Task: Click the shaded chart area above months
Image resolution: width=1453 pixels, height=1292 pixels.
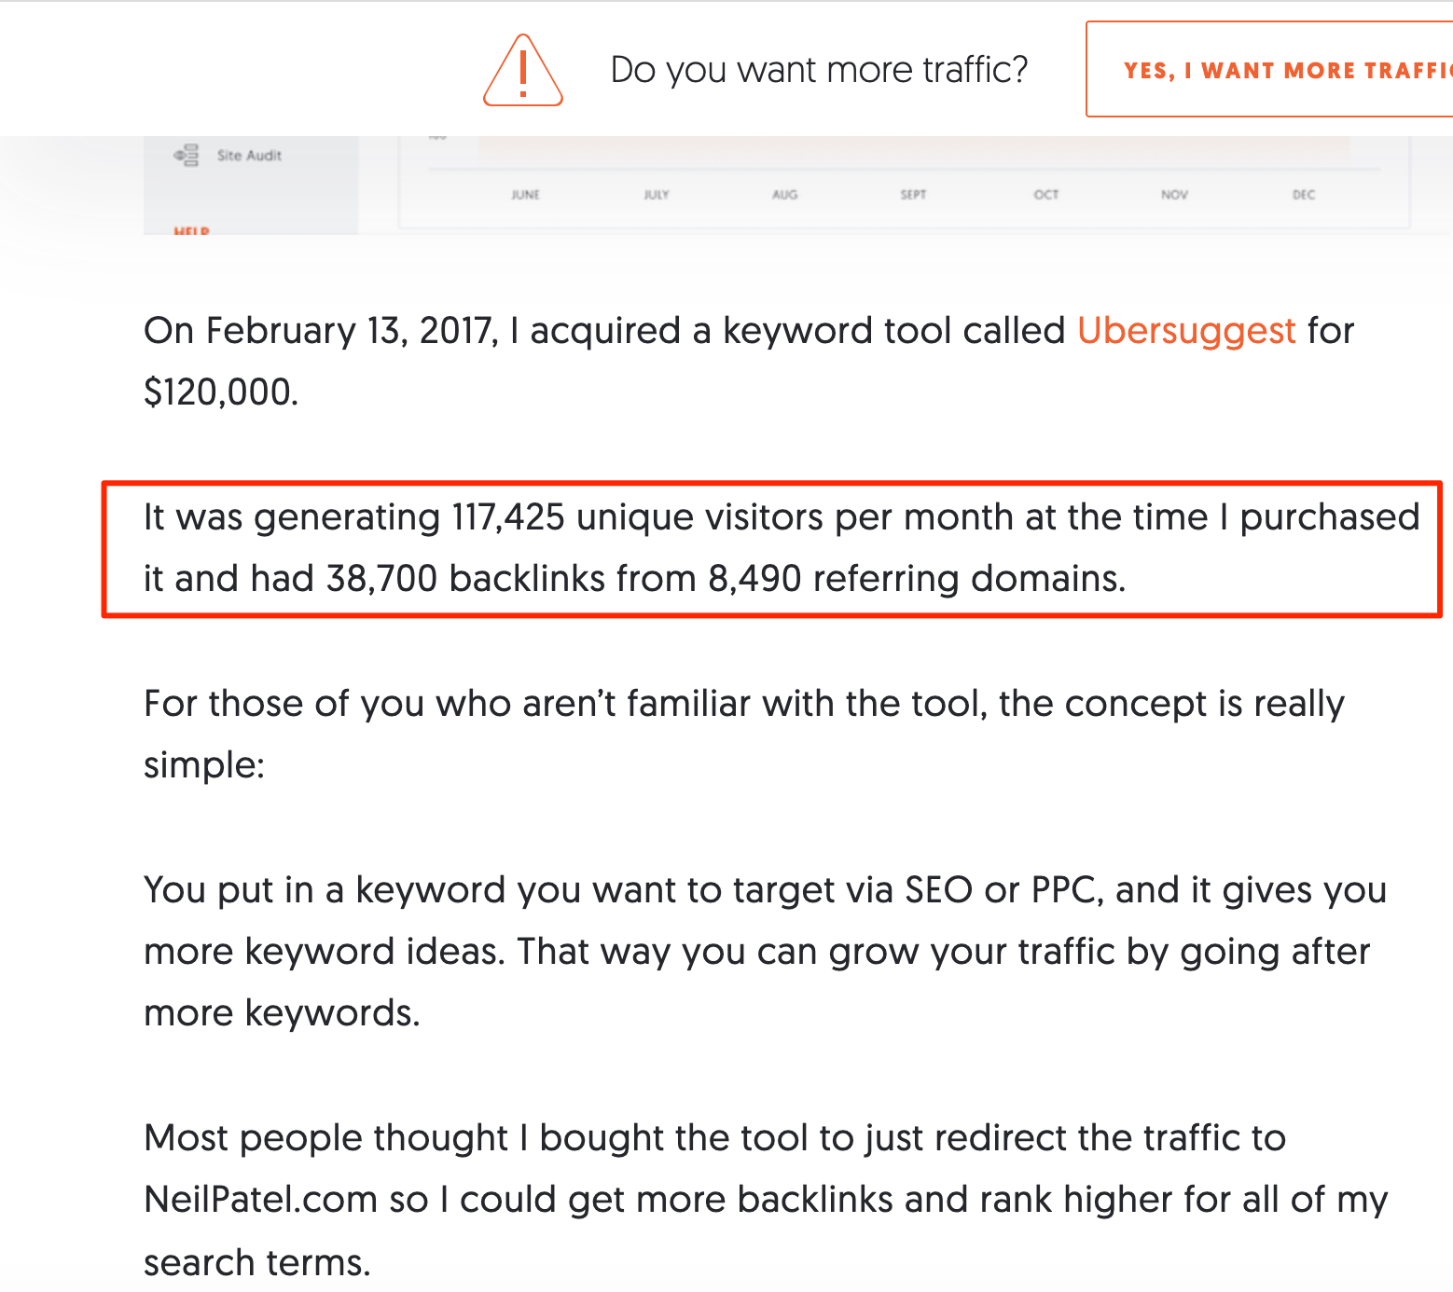Action: coord(914,149)
